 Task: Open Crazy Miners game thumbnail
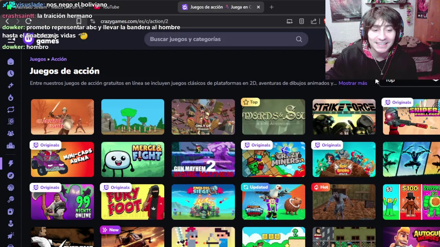point(274,160)
